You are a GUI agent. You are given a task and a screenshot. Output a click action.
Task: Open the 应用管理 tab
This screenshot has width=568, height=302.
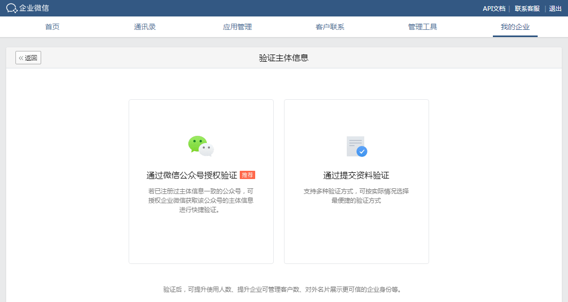pyautogui.click(x=237, y=27)
